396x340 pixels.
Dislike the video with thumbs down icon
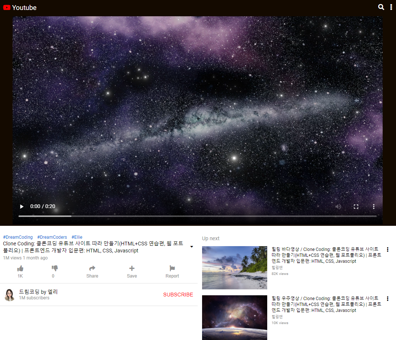pos(54,268)
